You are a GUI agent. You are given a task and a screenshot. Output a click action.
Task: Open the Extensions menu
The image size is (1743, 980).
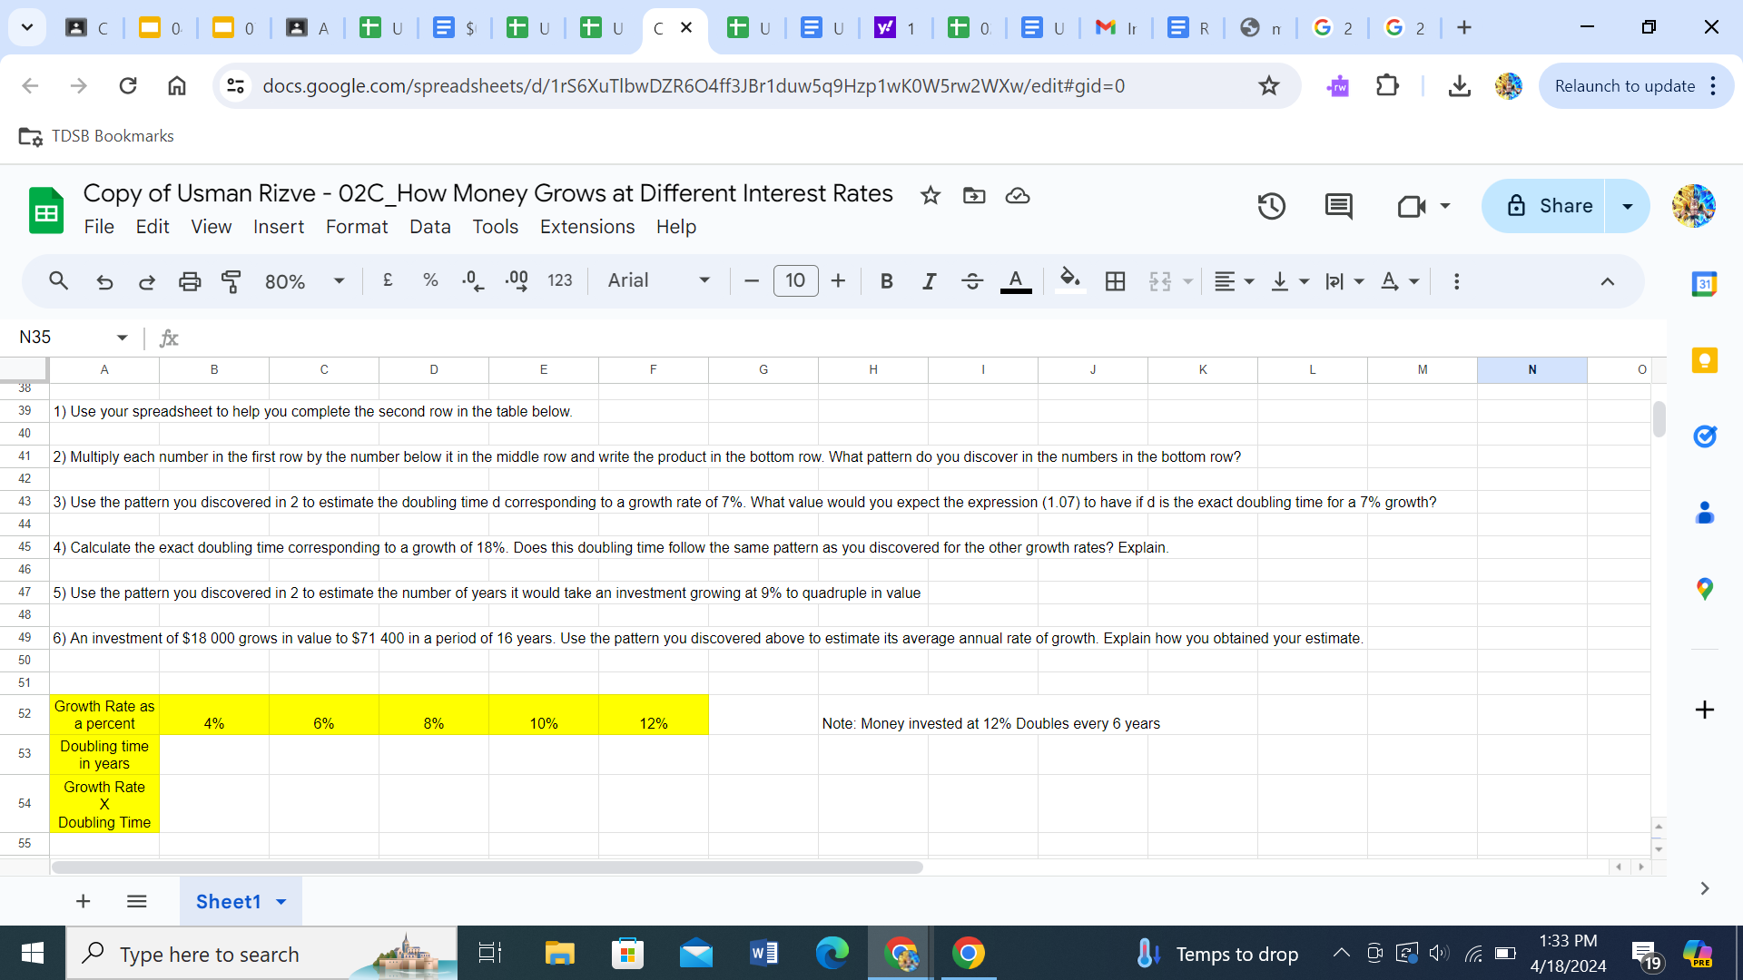[x=586, y=227]
